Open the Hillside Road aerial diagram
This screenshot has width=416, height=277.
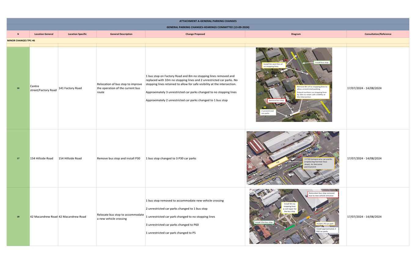[293, 158]
